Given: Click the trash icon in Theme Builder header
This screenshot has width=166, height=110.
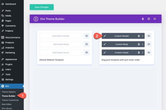Looking at the screenshot, I should point(143,19).
